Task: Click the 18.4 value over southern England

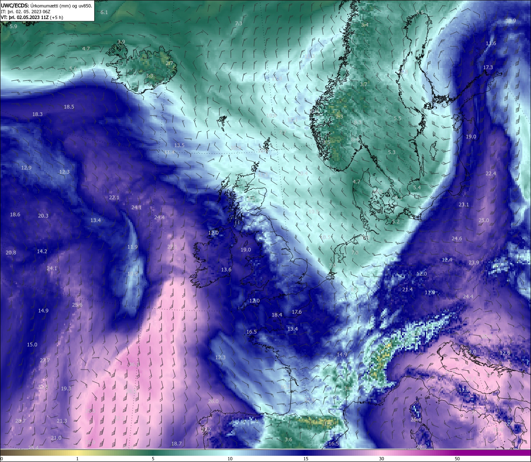Action: [x=277, y=314]
